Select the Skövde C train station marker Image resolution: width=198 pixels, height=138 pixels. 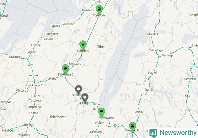click(x=83, y=45)
